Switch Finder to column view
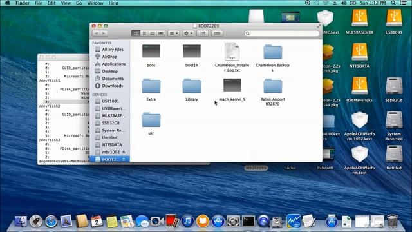412x232 pixels. click(153, 34)
